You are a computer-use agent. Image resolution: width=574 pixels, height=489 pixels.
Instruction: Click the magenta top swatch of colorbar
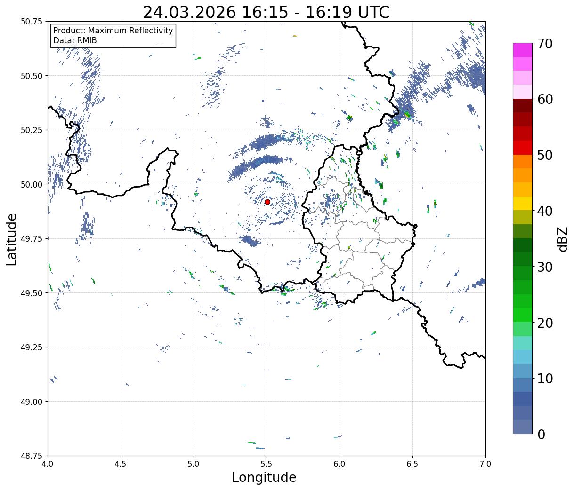click(523, 50)
